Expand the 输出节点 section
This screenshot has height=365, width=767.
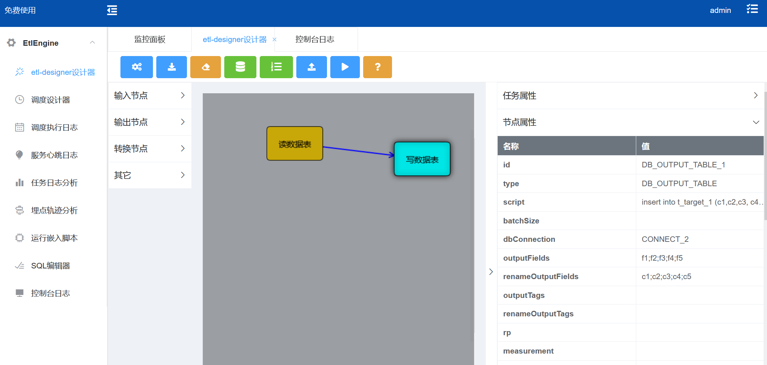click(x=150, y=122)
